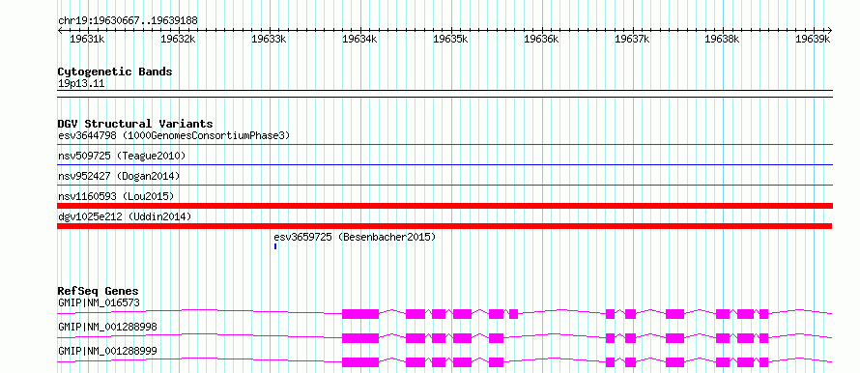Image resolution: width=860 pixels, height=373 pixels.
Task: Click the 19637k mark on the ruler
Action: tap(633, 39)
